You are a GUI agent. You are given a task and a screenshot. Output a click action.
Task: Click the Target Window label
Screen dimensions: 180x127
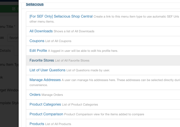(x=9, y=90)
